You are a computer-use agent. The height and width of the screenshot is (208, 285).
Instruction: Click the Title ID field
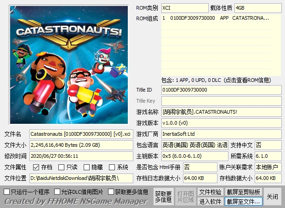pos(221,90)
